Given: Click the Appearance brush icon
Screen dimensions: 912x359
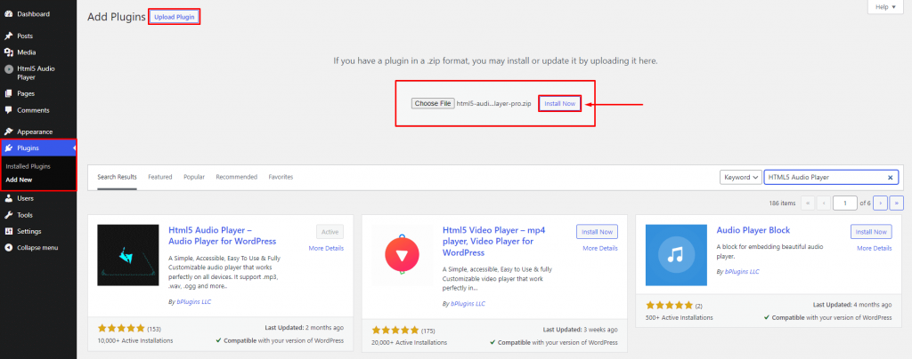Looking at the screenshot, I should (x=9, y=132).
